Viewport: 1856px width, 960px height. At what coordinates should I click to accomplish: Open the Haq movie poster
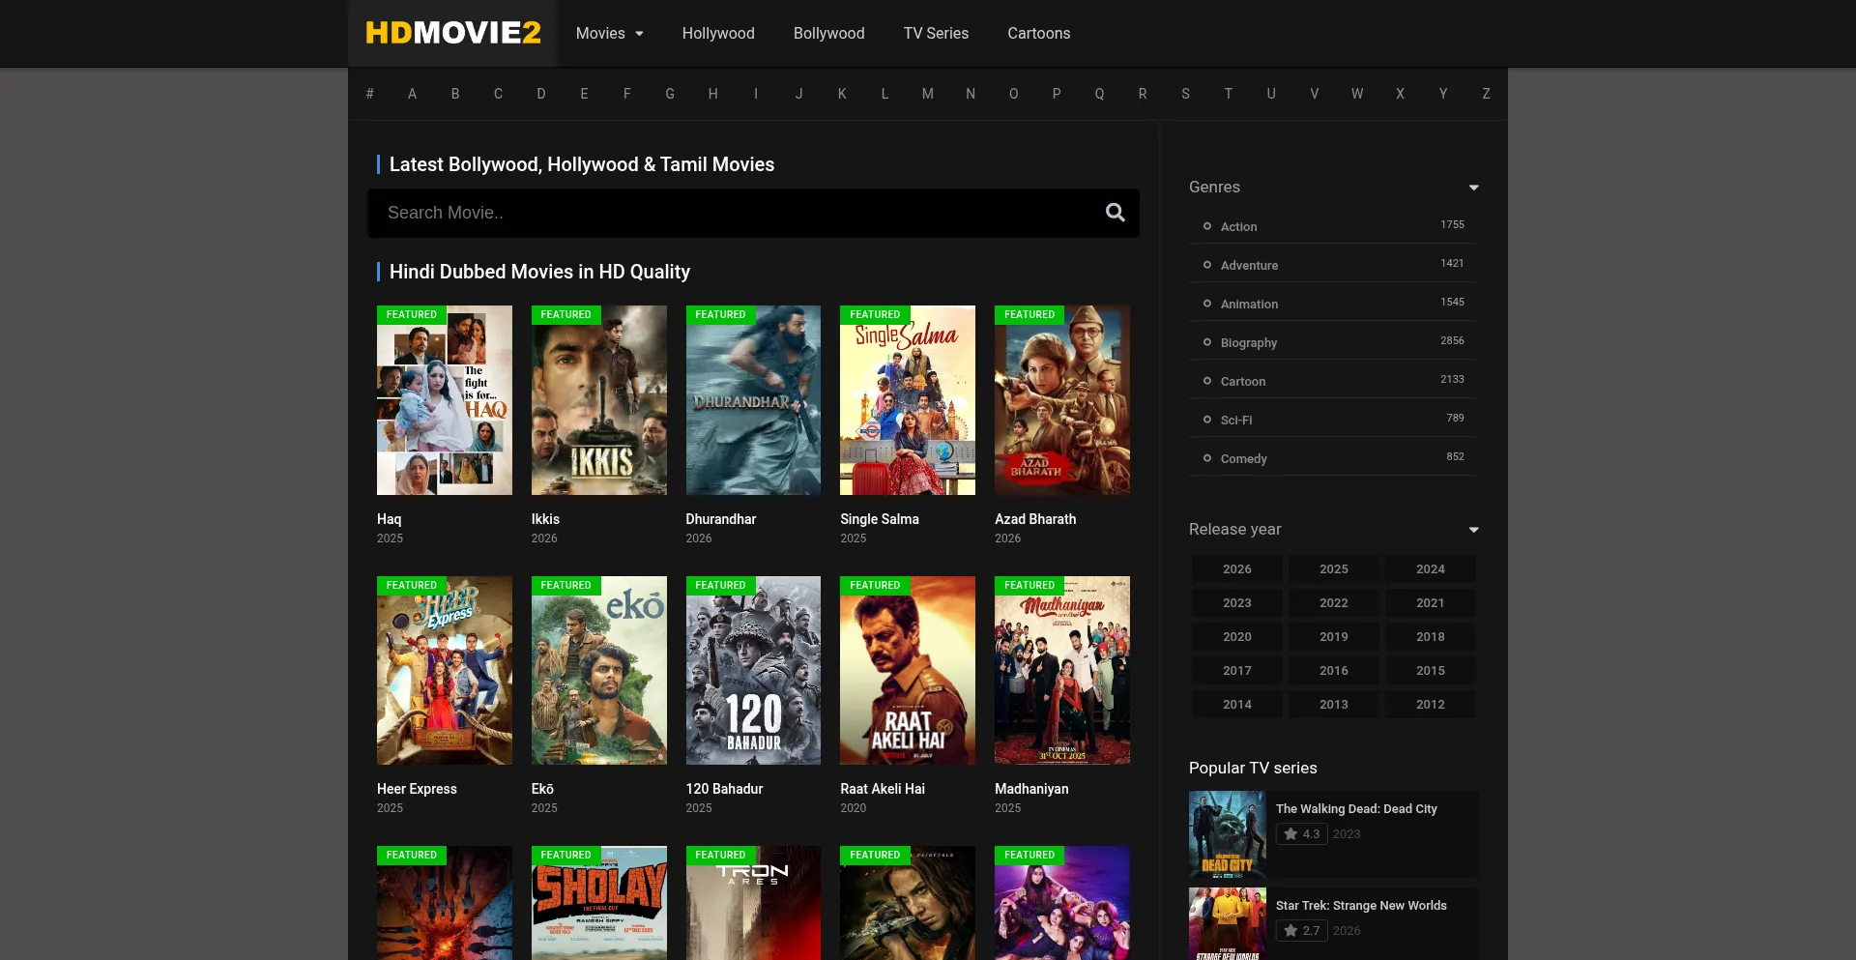(x=445, y=400)
